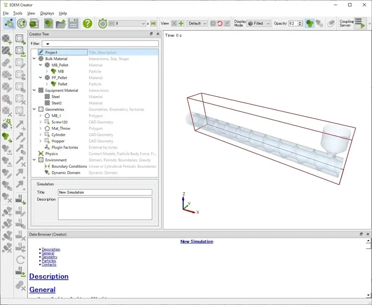
Task: Click the stopwatch time icon
Action: pos(103,23)
